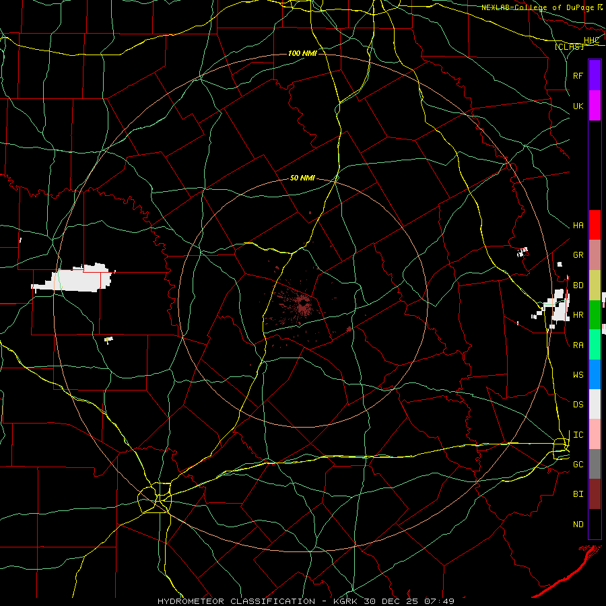Image resolution: width=606 pixels, height=606 pixels.
Task: Click the 50 NMI range ring label
Action: point(302,178)
